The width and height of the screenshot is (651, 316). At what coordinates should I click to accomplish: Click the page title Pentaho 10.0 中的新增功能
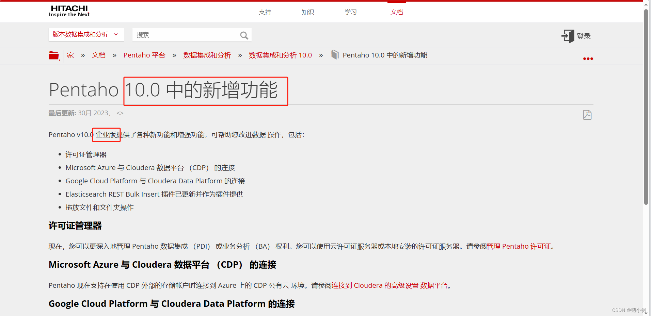(x=163, y=90)
